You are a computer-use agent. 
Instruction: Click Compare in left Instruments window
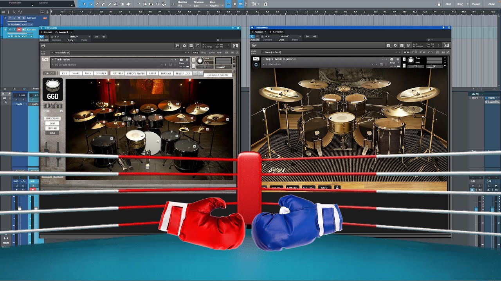tap(57, 40)
